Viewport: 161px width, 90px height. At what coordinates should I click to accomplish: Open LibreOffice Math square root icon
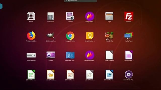pyautogui.click(x=90, y=74)
